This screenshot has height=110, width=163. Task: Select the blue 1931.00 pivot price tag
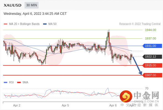pyautogui.click(x=152, y=46)
